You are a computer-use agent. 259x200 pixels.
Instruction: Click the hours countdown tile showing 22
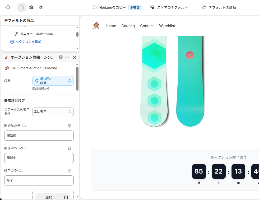point(219,171)
